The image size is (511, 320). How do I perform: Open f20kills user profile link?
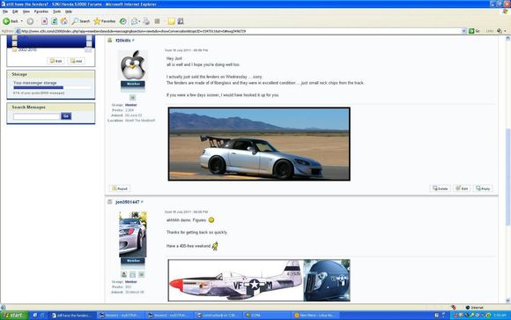(122, 41)
